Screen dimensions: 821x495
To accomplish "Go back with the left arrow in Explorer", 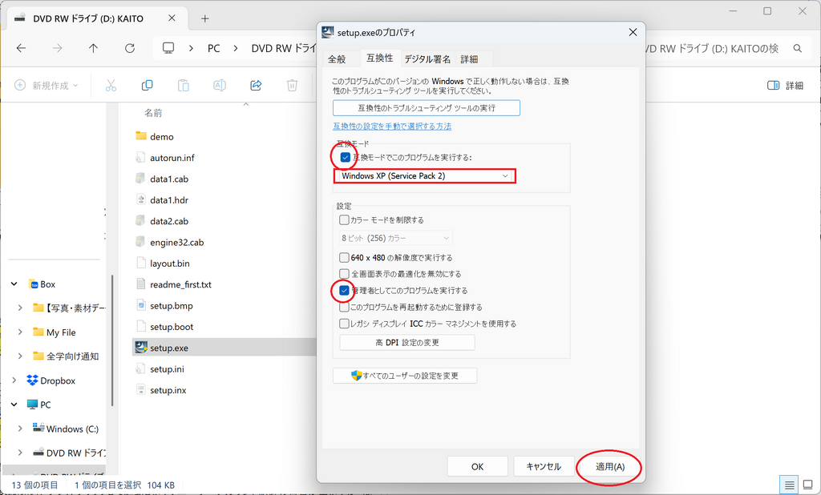I will click(21, 48).
